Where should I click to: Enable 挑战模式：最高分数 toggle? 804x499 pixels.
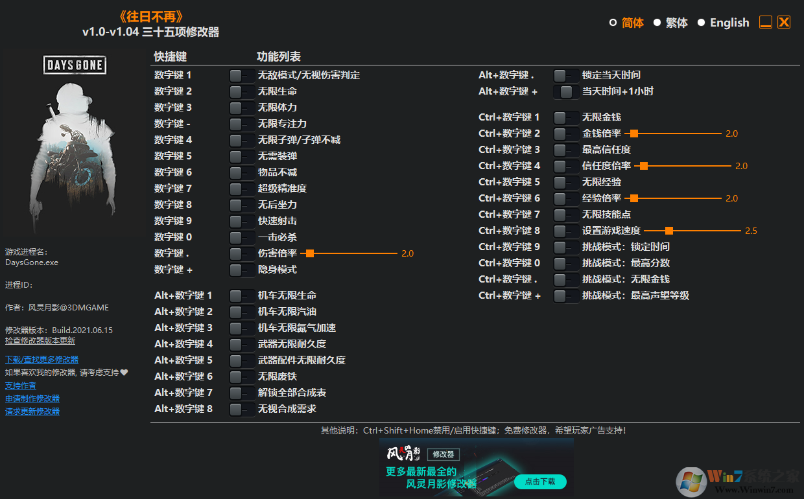[566, 263]
